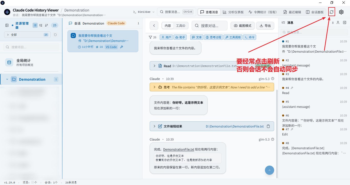The height and width of the screenshot is (185, 350).
Task: Open the 全局统计 overview entry
Action: 31,62
